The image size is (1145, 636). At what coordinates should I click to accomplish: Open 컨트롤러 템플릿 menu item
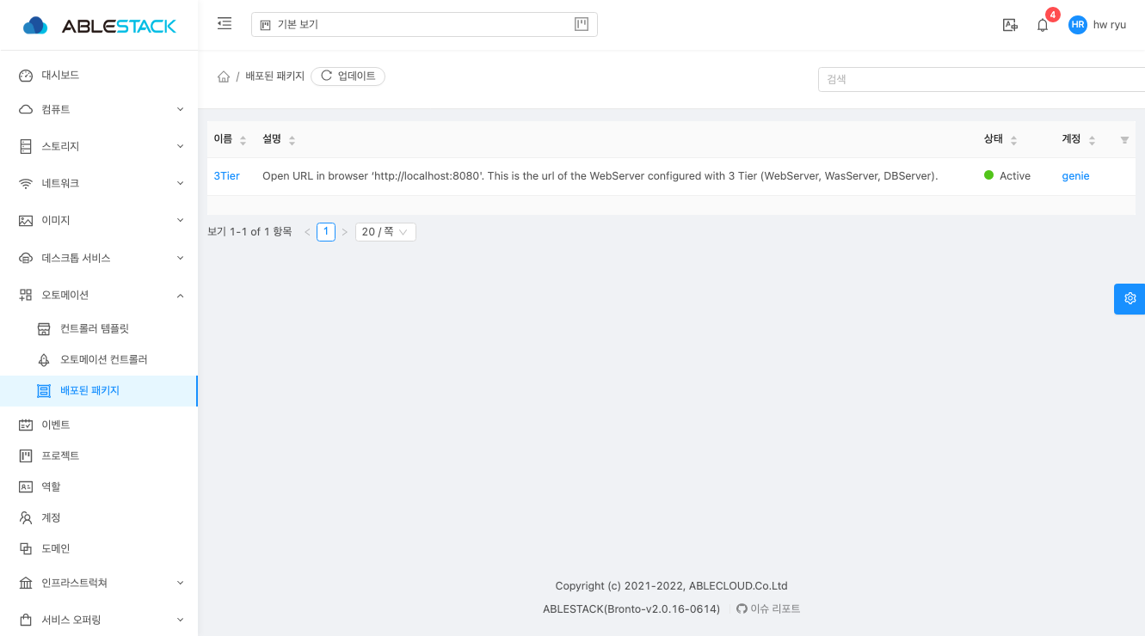(99, 329)
